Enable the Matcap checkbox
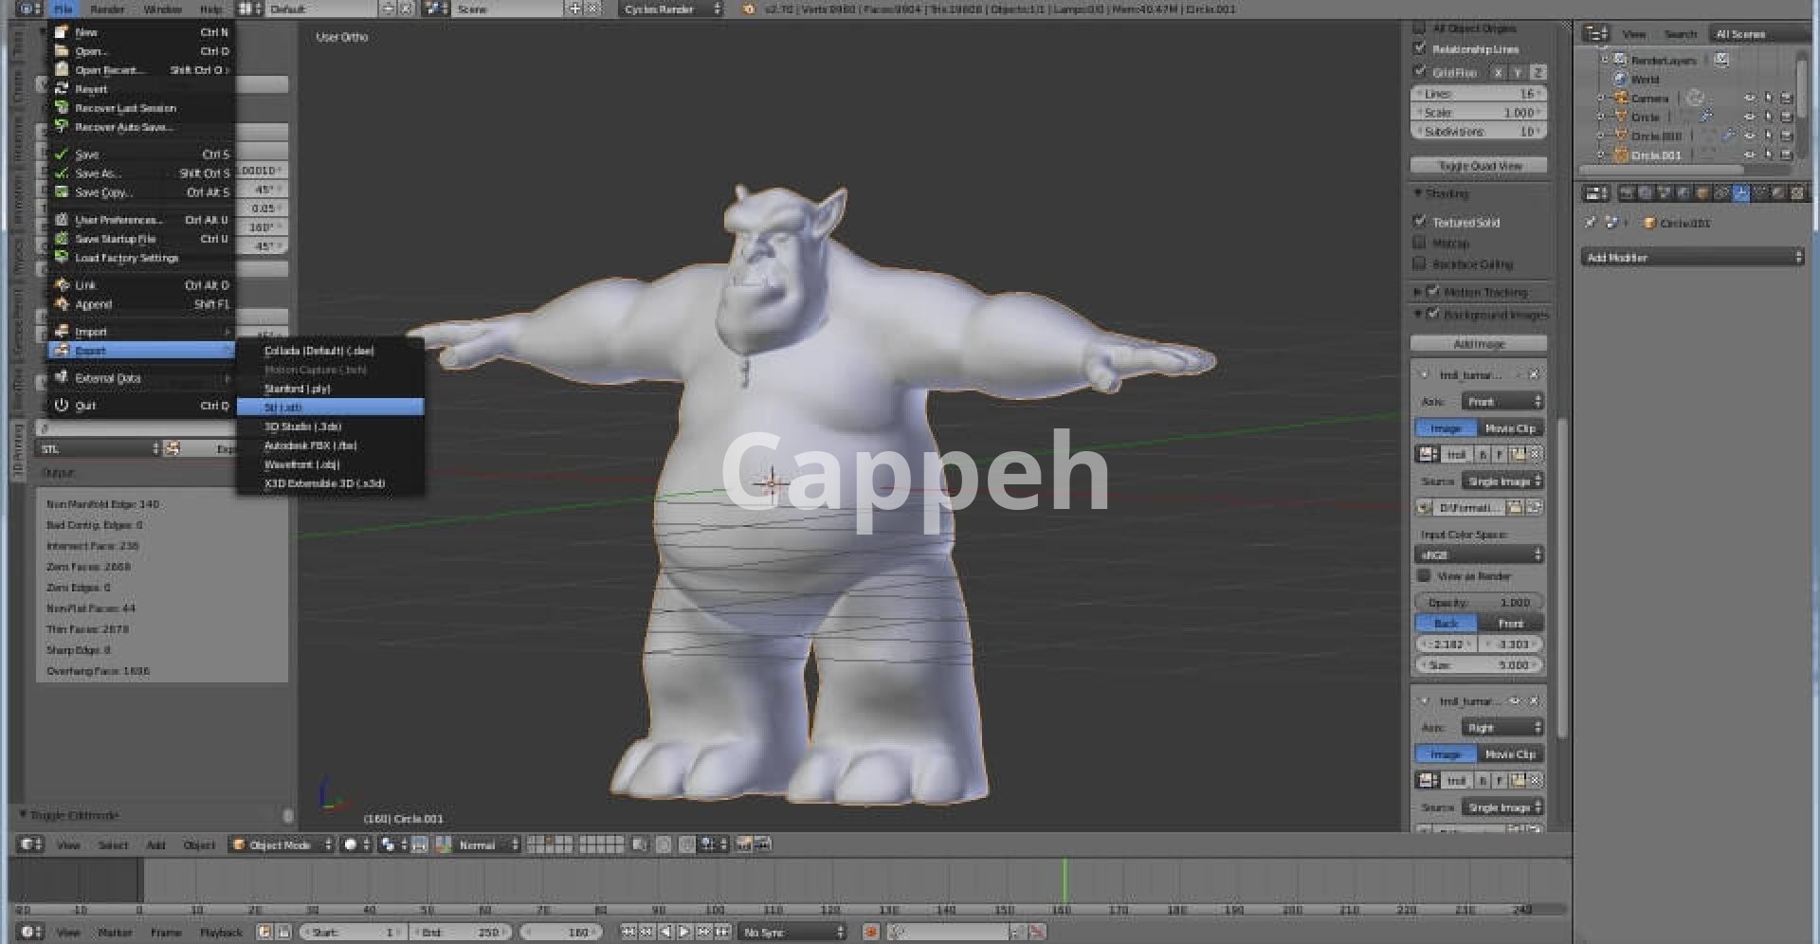This screenshot has width=1820, height=944. click(x=1419, y=243)
